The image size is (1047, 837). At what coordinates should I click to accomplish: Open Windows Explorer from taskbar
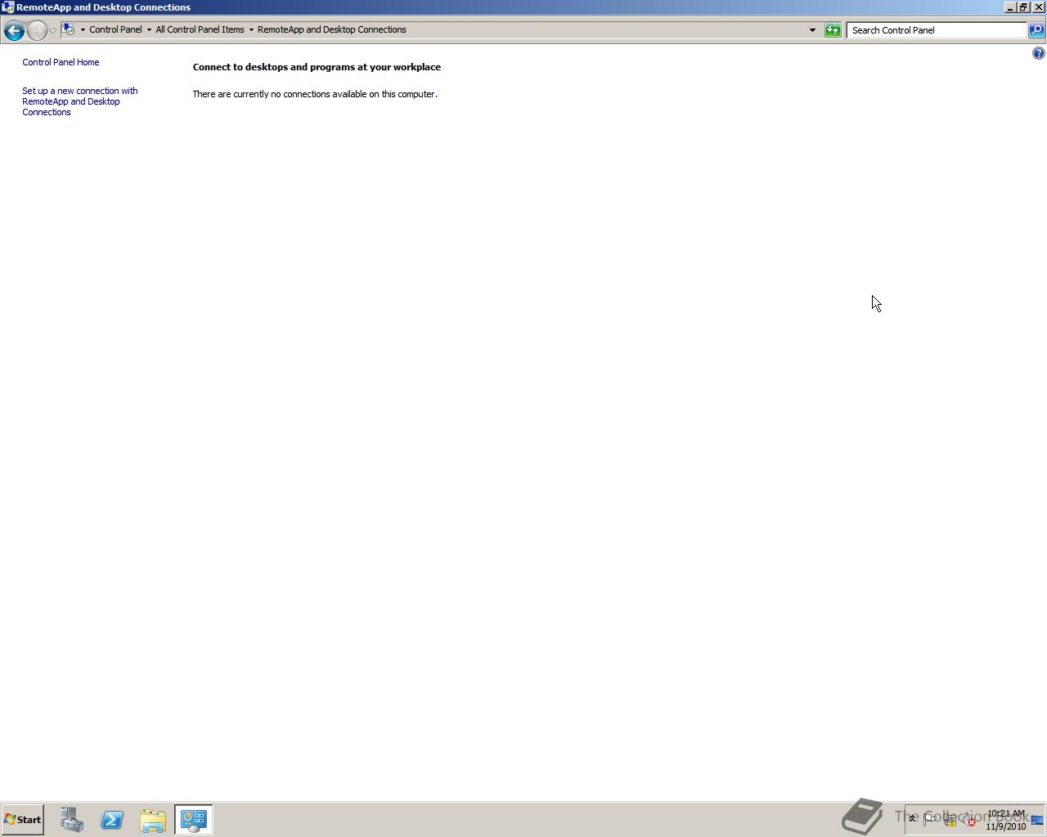[153, 820]
